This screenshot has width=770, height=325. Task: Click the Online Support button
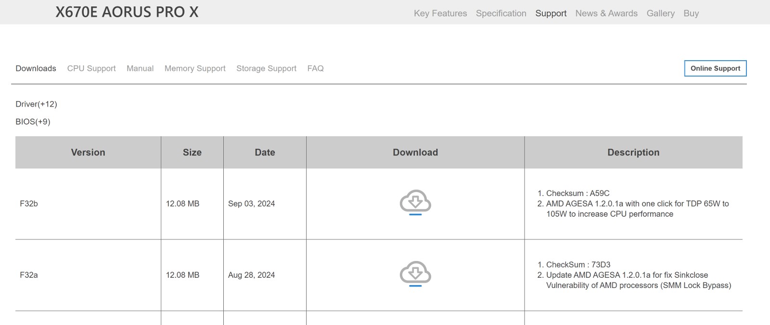tap(715, 68)
